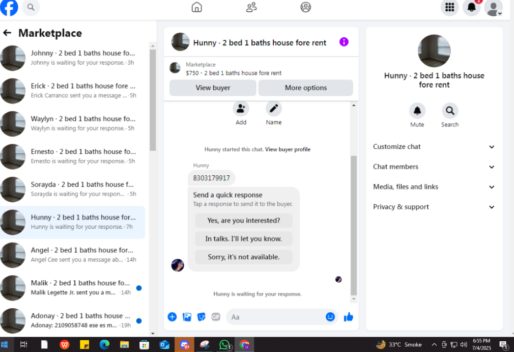Click Hunny's avatar beside the quick responses
Screen dimensions: 514x352
click(177, 265)
